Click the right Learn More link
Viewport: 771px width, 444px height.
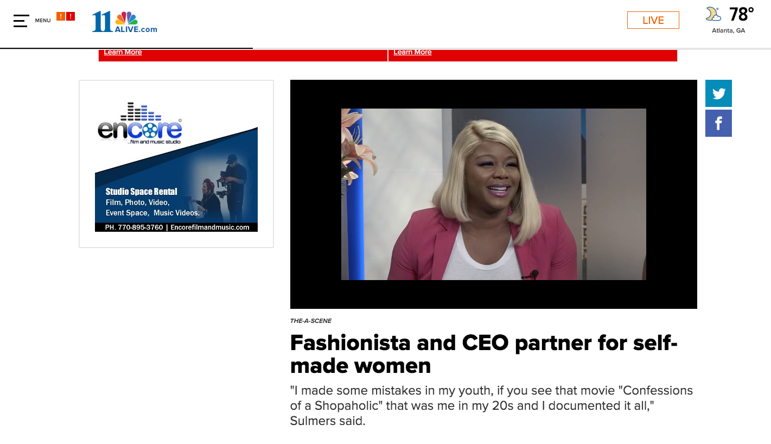[x=412, y=52]
